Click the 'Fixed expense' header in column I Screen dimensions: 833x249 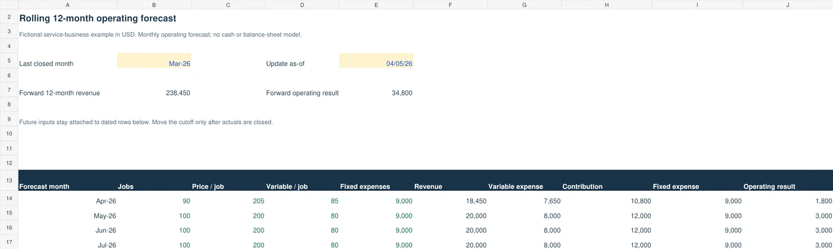click(676, 187)
